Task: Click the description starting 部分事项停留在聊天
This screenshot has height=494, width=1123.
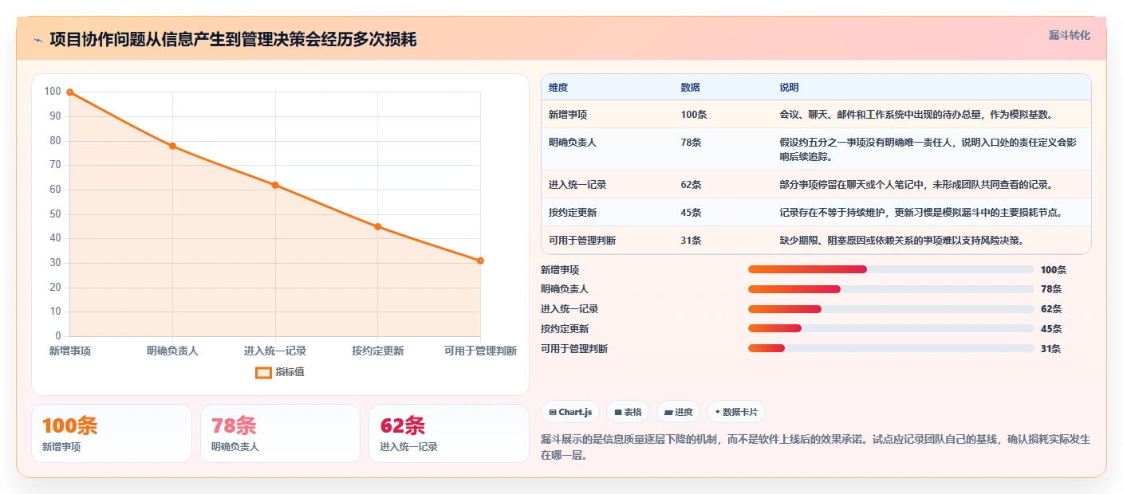Action: (x=916, y=185)
